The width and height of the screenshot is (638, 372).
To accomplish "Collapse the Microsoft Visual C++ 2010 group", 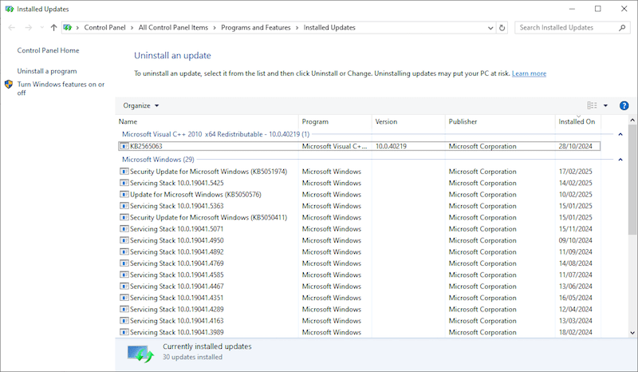I will [x=620, y=134].
